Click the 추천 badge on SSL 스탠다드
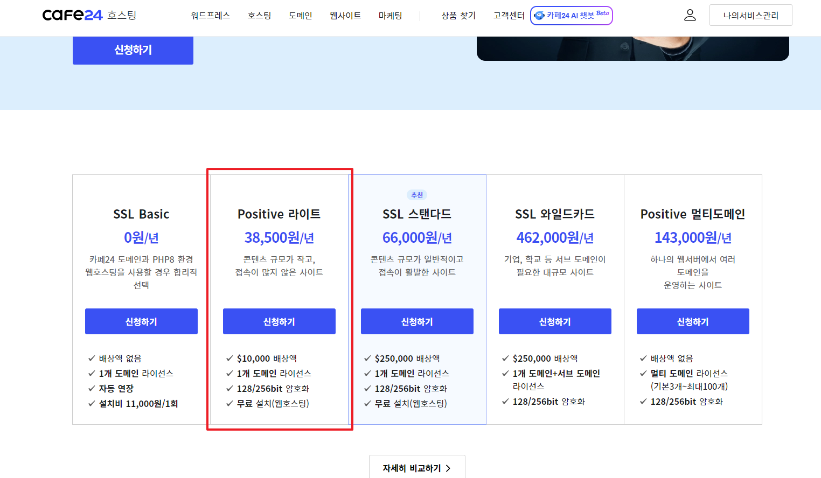The image size is (821, 478). [x=417, y=195]
